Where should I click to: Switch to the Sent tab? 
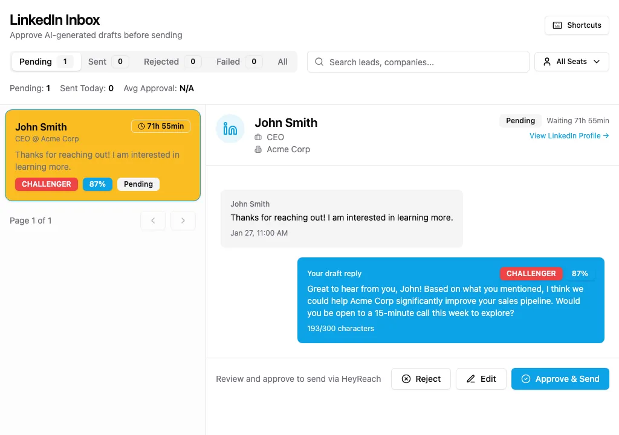click(108, 62)
